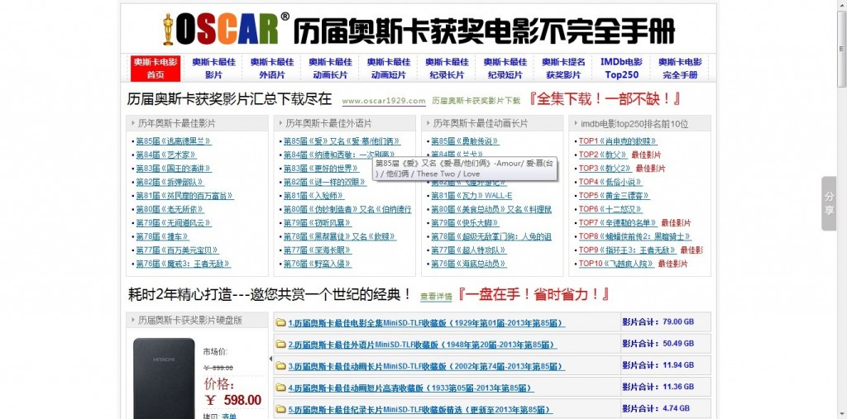The image size is (847, 419).
Task: Open the 奥斯卡最佳纪录长片 nav tab
Action: (x=447, y=68)
